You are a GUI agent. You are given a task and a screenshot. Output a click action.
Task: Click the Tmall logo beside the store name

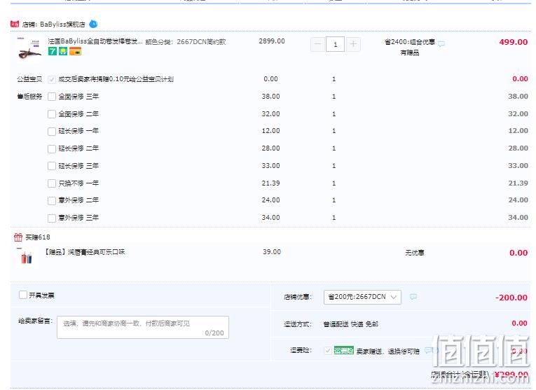click(15, 25)
